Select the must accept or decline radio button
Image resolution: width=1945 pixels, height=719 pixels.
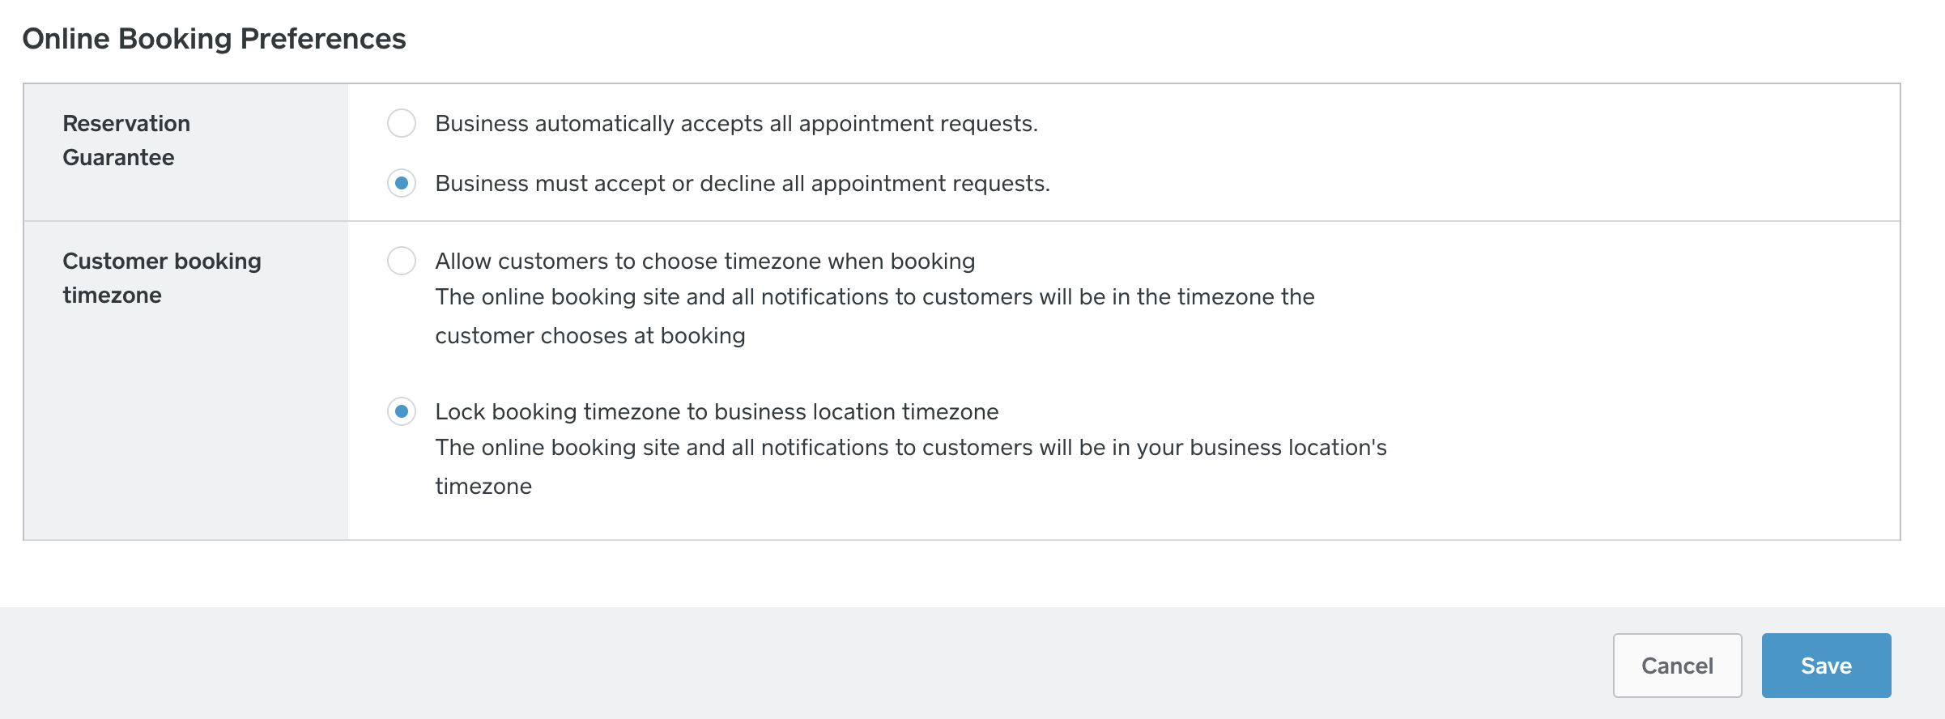click(402, 183)
